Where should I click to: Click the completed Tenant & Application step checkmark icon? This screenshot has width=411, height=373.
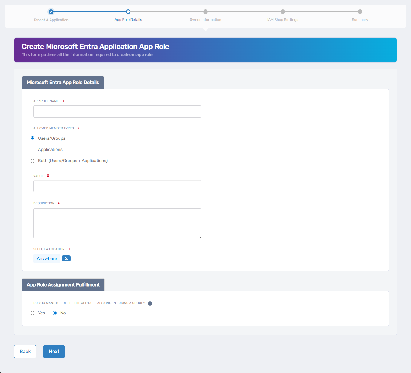51,11
